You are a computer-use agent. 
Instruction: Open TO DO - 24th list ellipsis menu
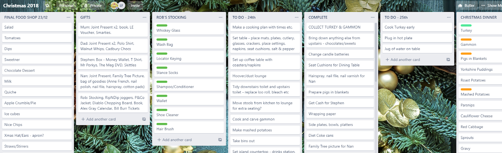click(x=296, y=17)
